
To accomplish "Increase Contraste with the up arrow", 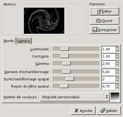I will [x=117, y=55].
